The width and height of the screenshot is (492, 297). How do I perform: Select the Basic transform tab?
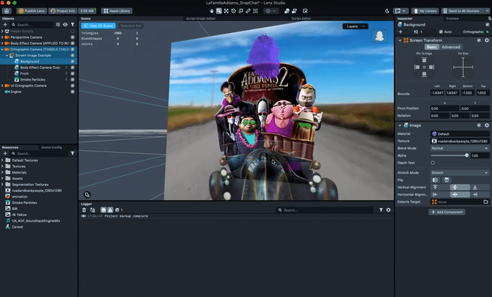point(431,47)
